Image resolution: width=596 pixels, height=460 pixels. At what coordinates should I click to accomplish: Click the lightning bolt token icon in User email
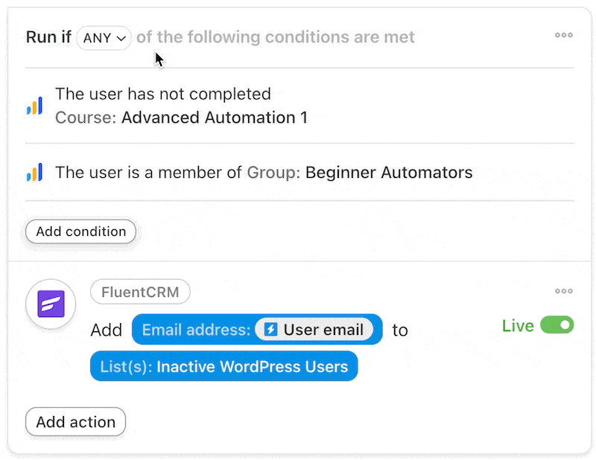pos(270,329)
